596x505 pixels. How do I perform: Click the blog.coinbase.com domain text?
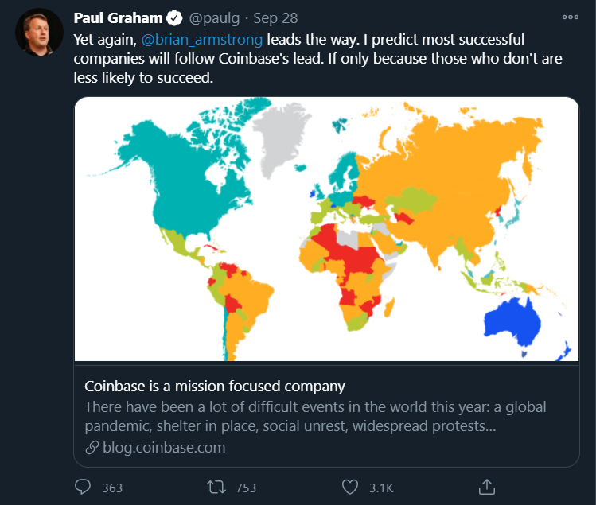coord(164,448)
